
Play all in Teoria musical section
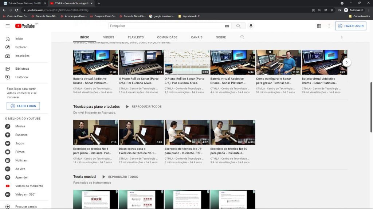pos(120,177)
